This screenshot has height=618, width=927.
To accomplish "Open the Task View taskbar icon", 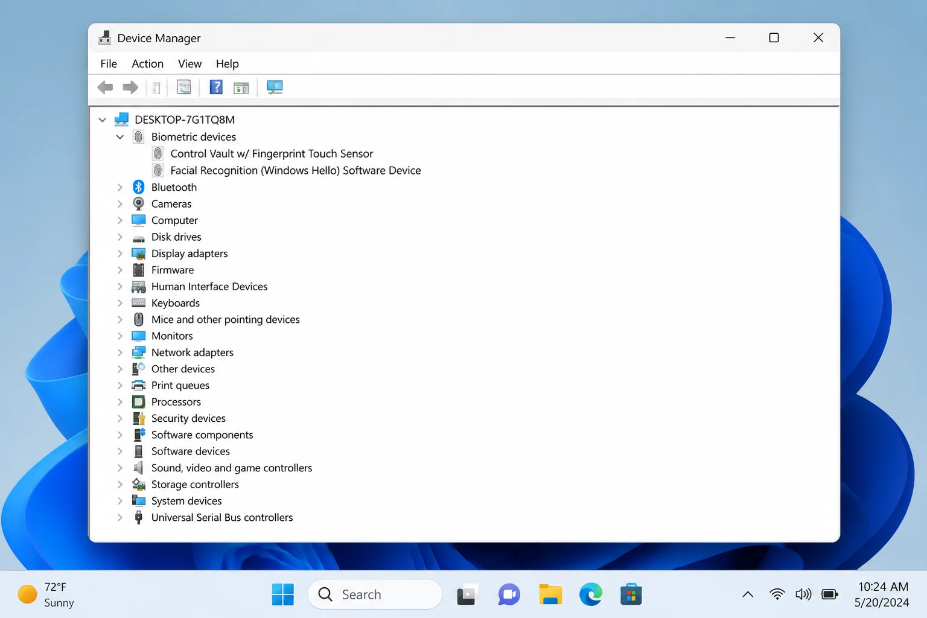I will pyautogui.click(x=467, y=594).
